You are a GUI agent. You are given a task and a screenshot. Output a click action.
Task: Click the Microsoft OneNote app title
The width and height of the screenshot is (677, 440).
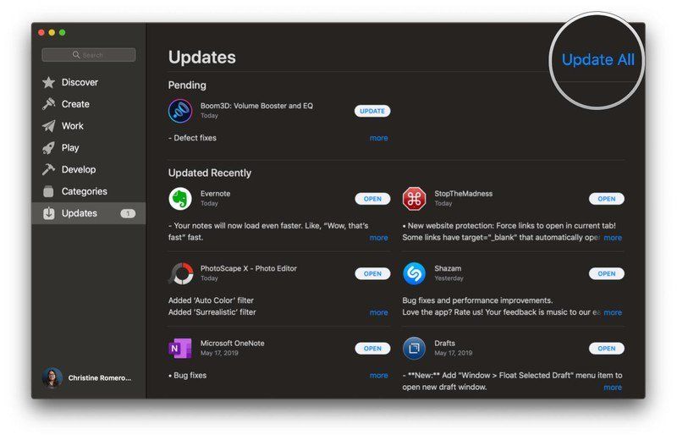pos(232,343)
